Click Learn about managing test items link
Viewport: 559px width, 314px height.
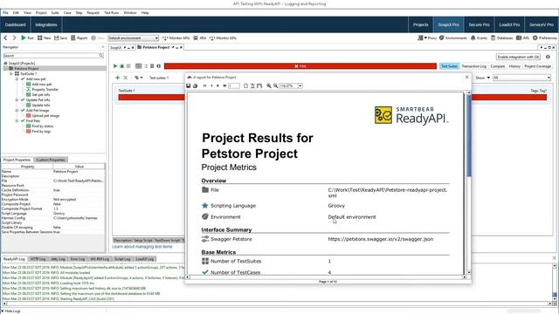[142, 246]
